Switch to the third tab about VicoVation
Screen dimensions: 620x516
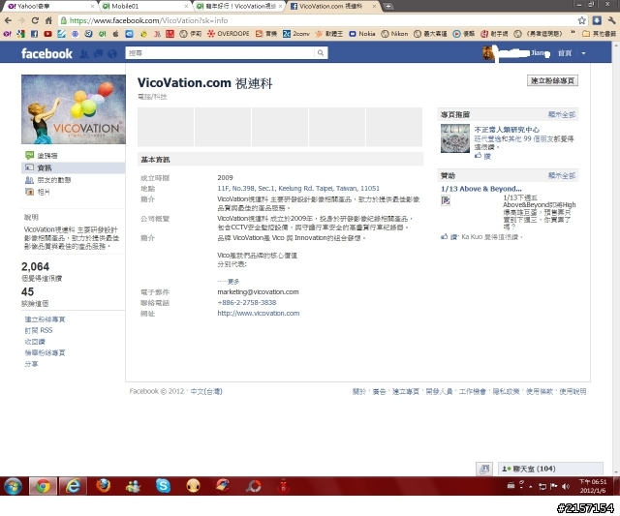point(238,7)
